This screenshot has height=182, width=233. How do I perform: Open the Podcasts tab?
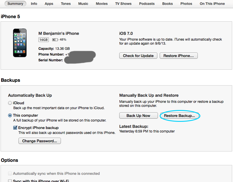[x=147, y=3]
